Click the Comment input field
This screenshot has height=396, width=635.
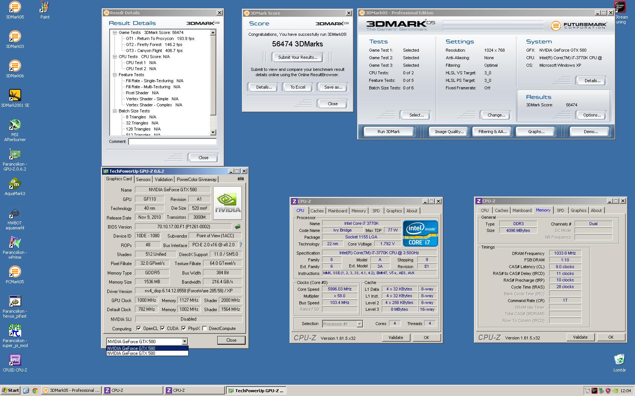click(x=172, y=142)
